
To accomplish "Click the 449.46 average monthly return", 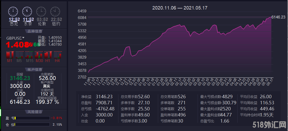I will tap(267, 109).
